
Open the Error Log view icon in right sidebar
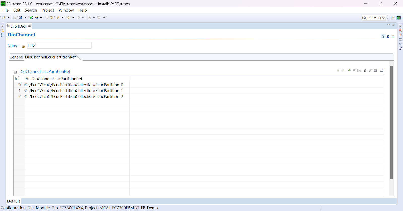[x=400, y=30]
